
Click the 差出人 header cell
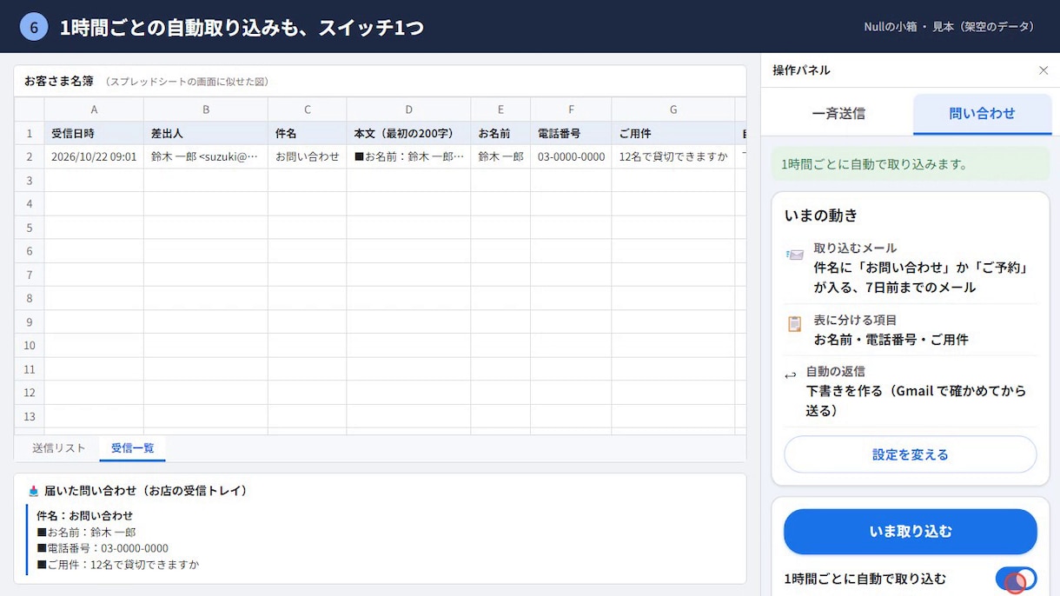tap(206, 134)
